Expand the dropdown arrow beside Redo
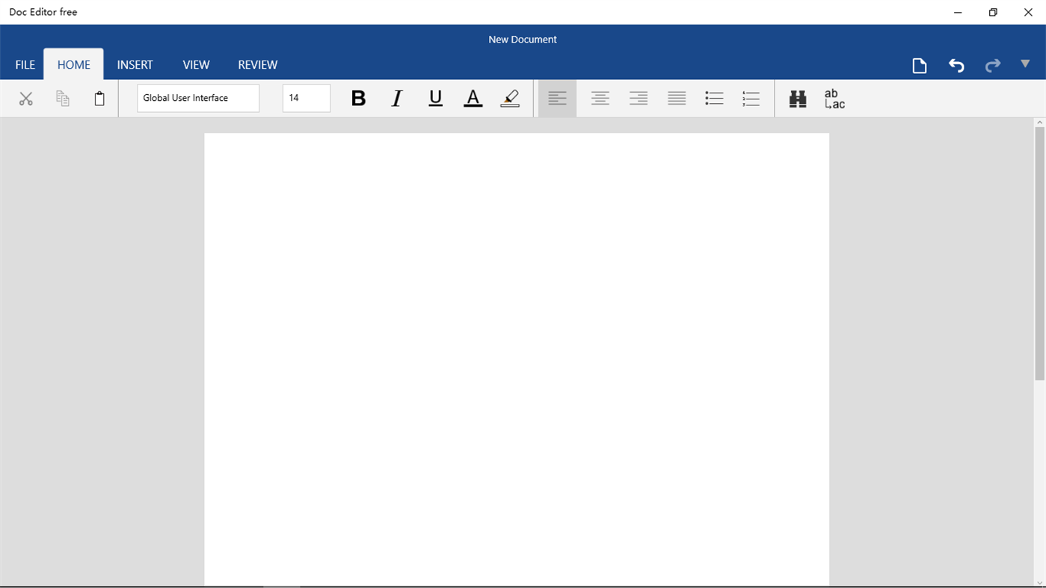Screen dimensions: 1046x588 (x=1025, y=65)
